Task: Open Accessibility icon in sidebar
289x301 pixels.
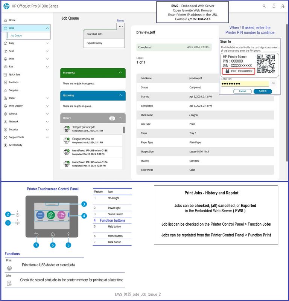Action: tap(6, 145)
